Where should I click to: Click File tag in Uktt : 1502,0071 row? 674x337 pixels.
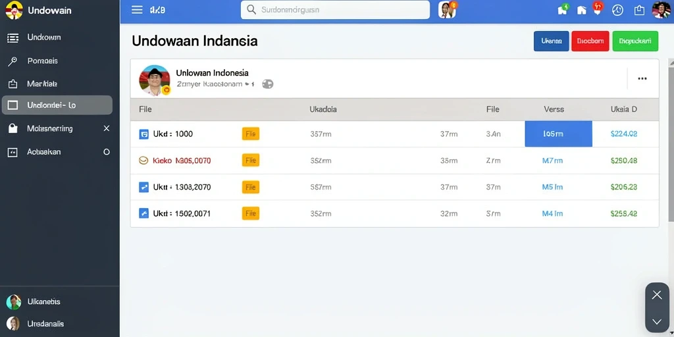pyautogui.click(x=251, y=213)
